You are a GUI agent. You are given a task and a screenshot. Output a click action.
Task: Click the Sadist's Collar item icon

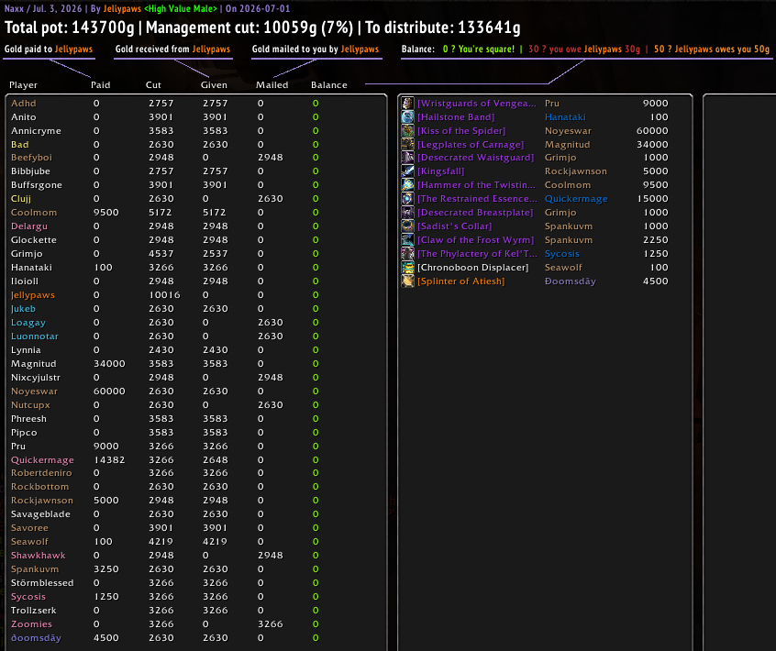click(407, 226)
